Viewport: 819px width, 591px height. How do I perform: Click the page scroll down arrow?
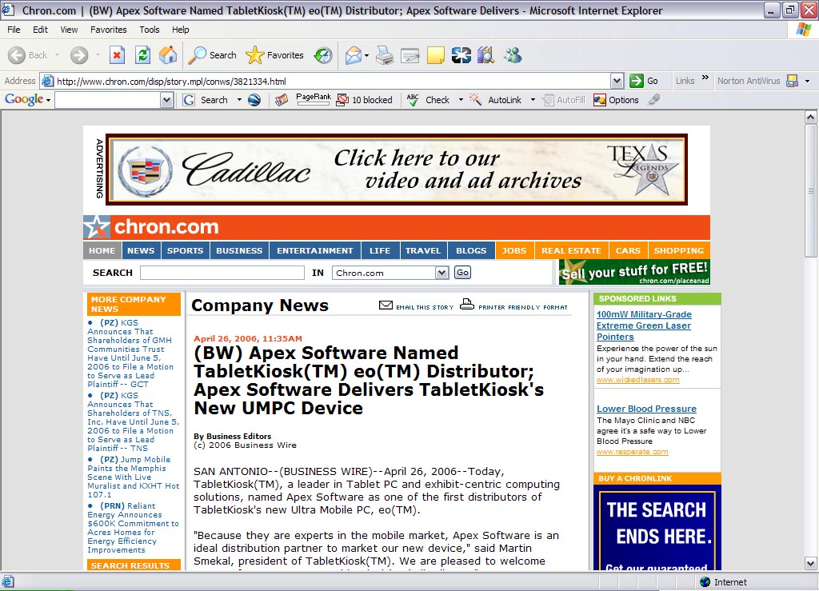tap(810, 563)
